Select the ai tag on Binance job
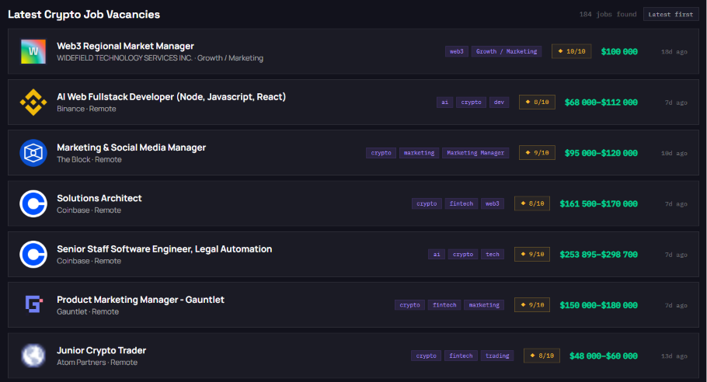 (444, 102)
